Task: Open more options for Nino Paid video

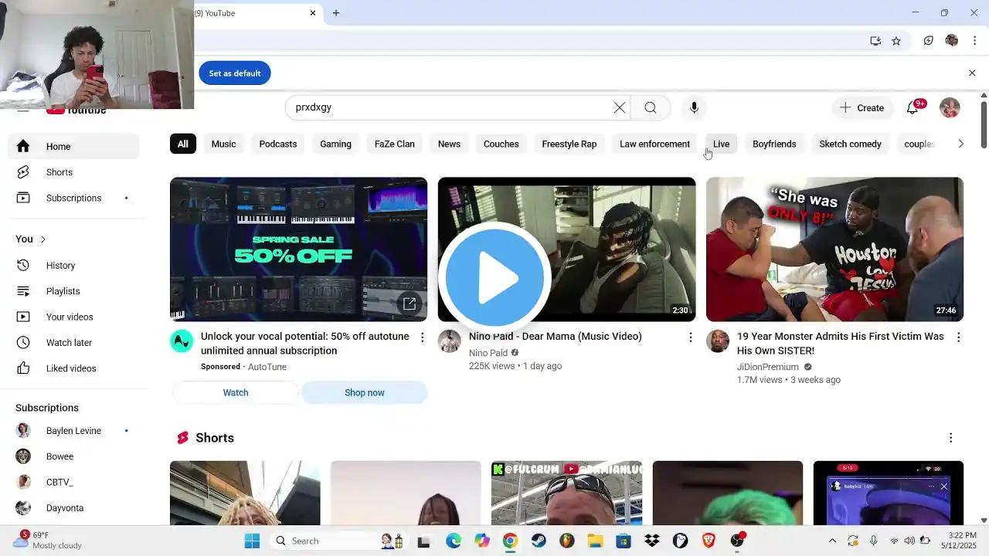Action: [690, 337]
